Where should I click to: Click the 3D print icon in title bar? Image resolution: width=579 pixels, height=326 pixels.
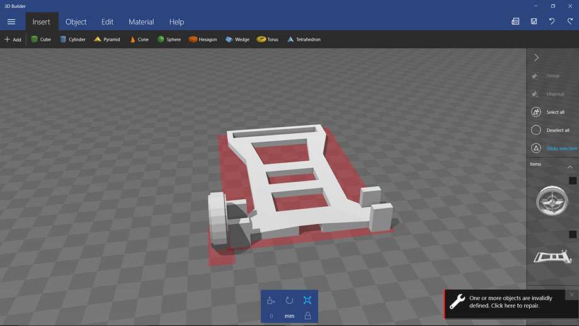pos(515,21)
